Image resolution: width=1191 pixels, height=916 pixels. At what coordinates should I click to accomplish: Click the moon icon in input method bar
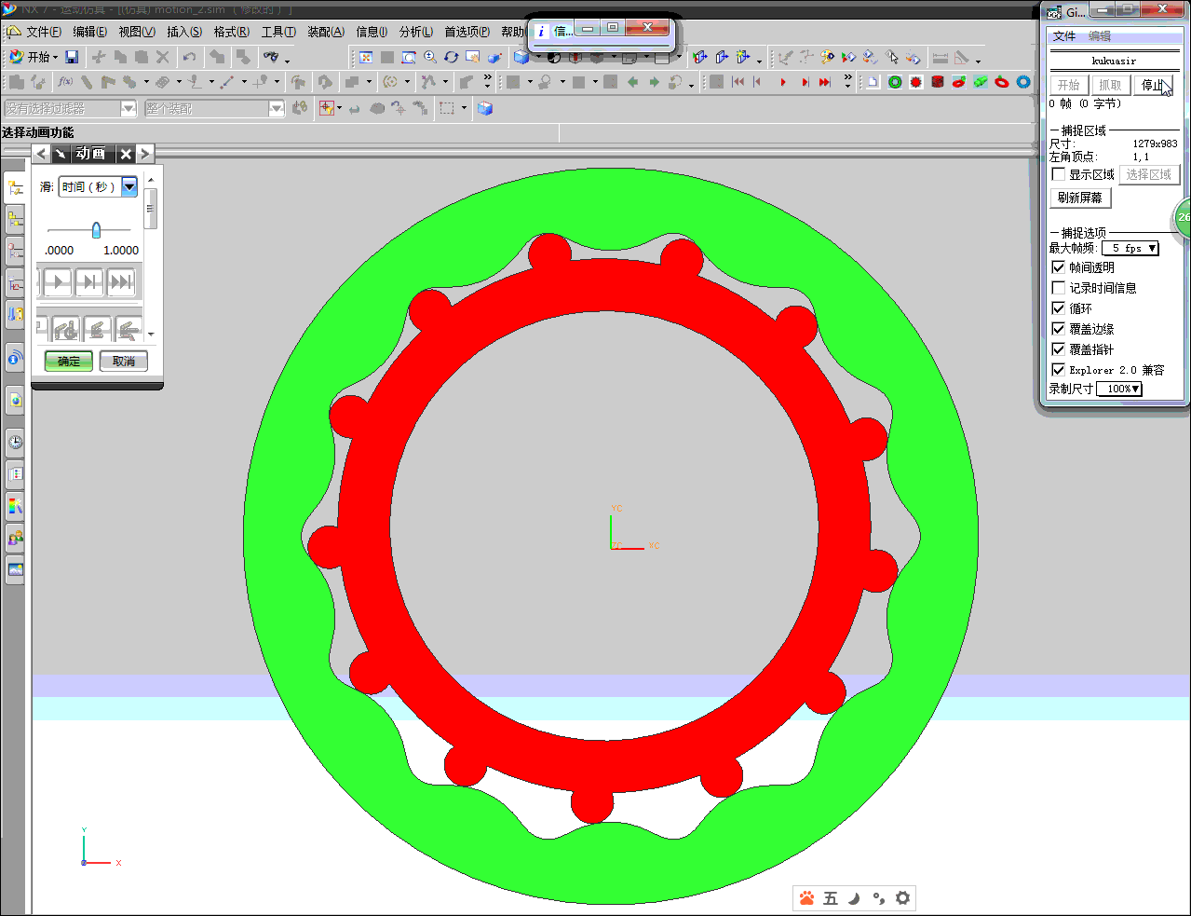[854, 898]
